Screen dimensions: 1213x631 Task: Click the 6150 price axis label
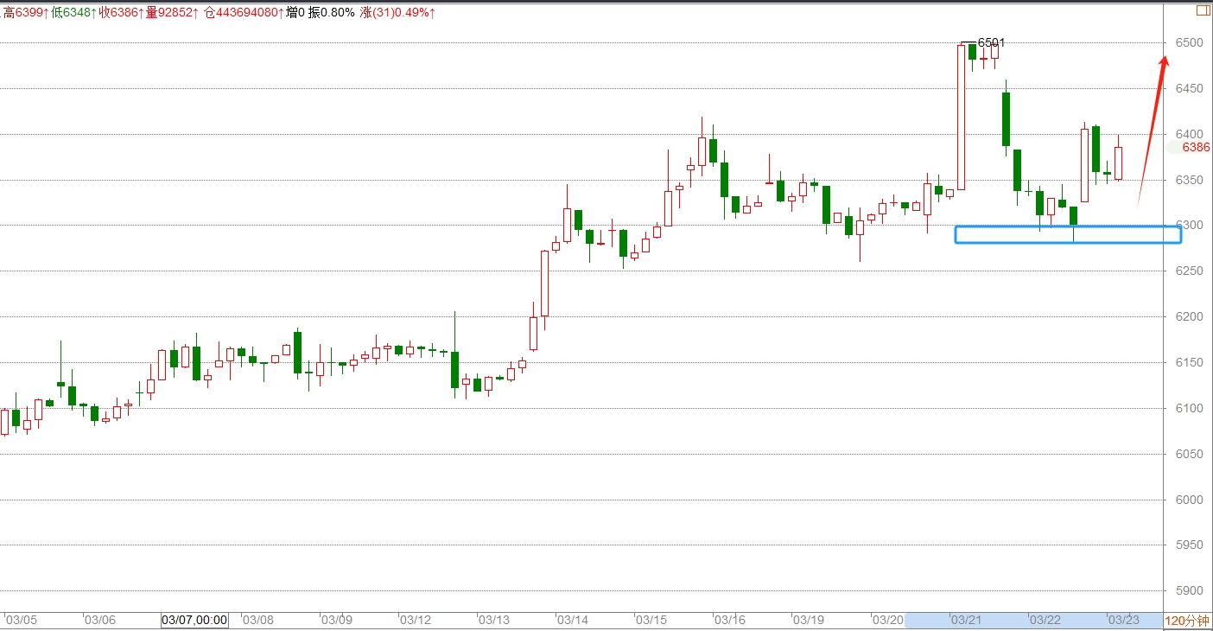tap(1189, 362)
